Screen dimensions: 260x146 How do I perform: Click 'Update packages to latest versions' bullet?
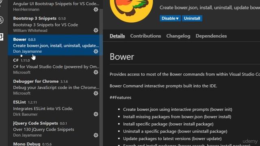[x=172, y=139]
